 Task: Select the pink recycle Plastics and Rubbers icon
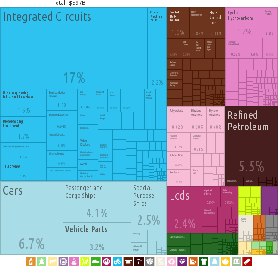click(171, 261)
